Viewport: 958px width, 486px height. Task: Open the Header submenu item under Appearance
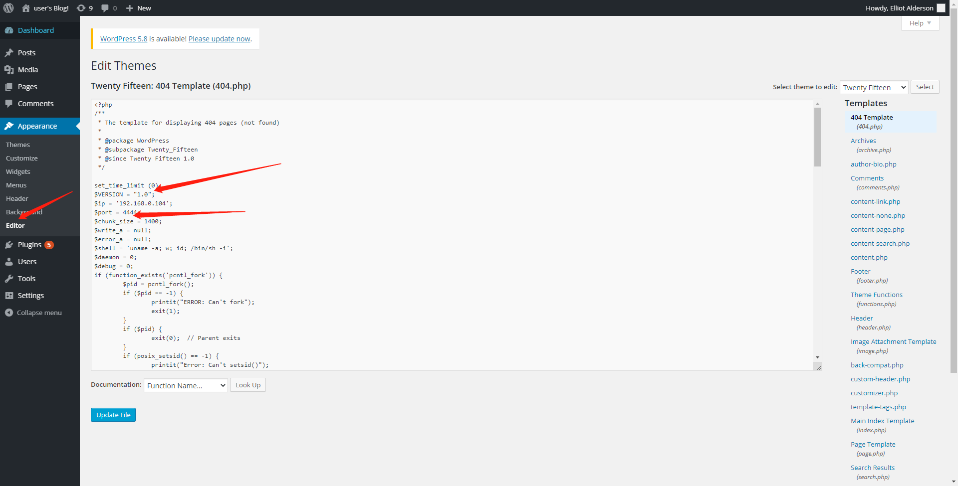coord(17,198)
